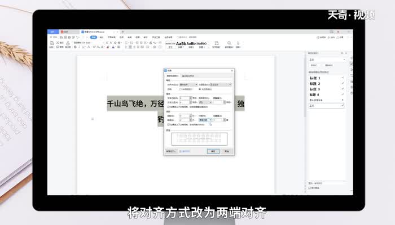Viewport: 395px width, 225px height.
Task: Select 默认段落字体 in styles list
Action: click(326, 100)
